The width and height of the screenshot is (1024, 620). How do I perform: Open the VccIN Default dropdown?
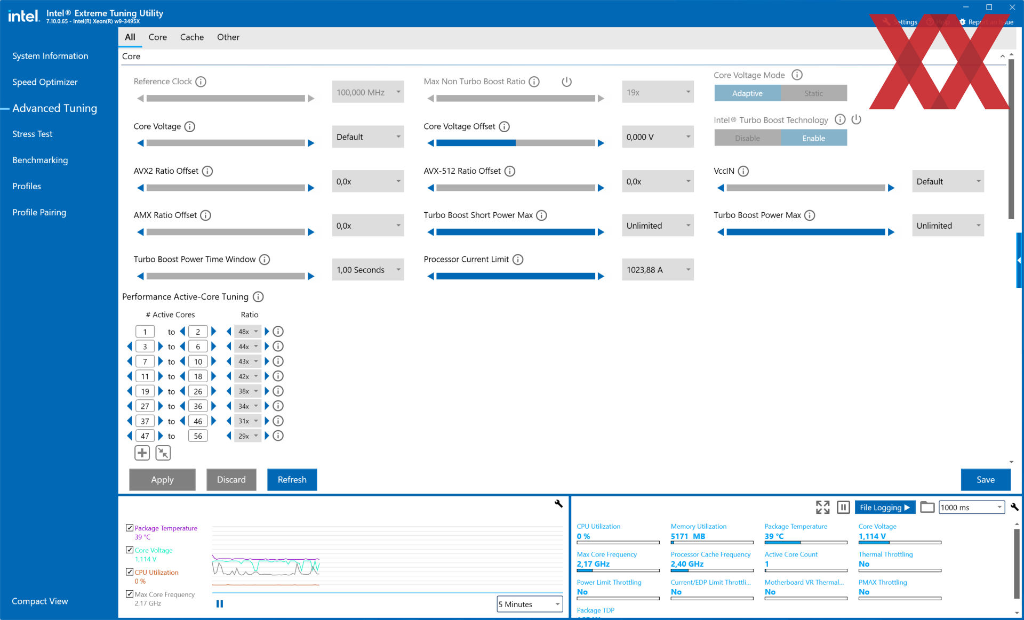(948, 182)
